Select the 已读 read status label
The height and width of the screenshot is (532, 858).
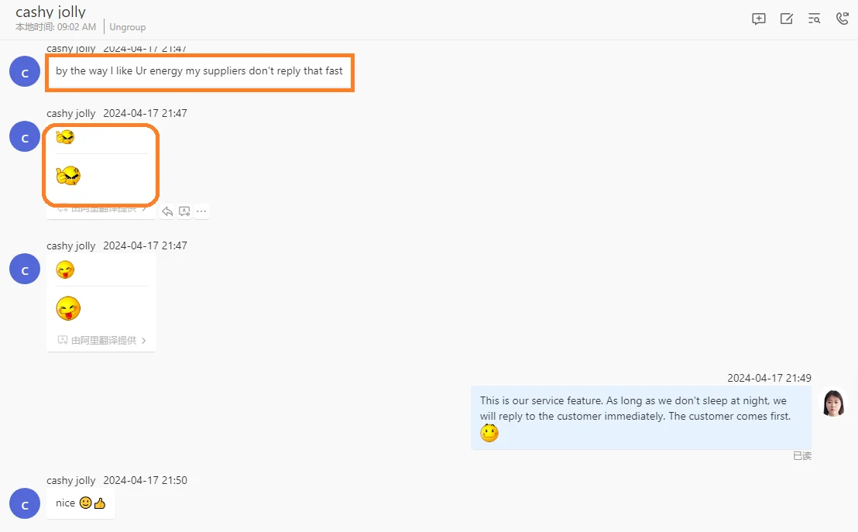tap(802, 456)
